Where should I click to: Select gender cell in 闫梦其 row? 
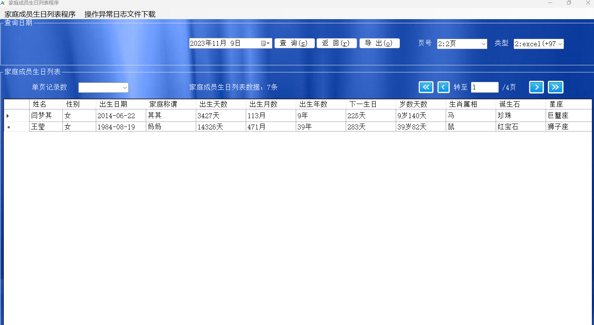click(x=79, y=116)
